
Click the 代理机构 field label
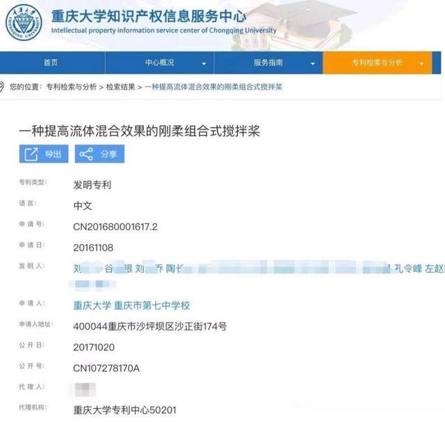pos(33,407)
